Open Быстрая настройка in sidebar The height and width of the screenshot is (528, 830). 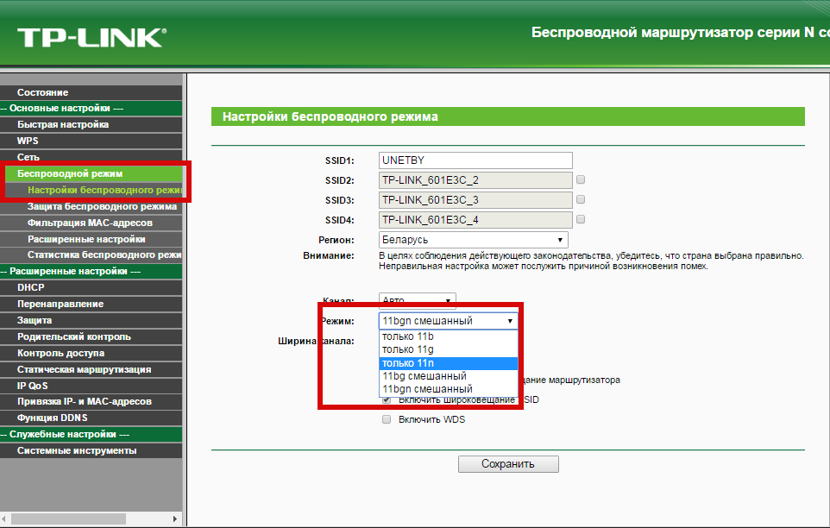(x=91, y=125)
